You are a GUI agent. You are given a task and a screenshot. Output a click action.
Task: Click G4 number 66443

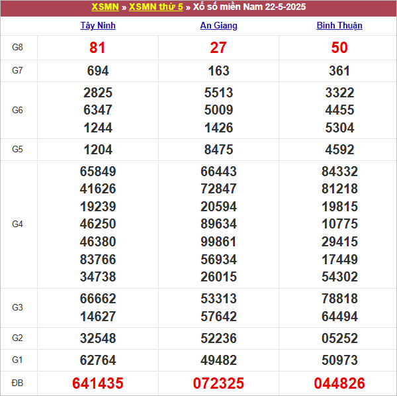[219, 172]
